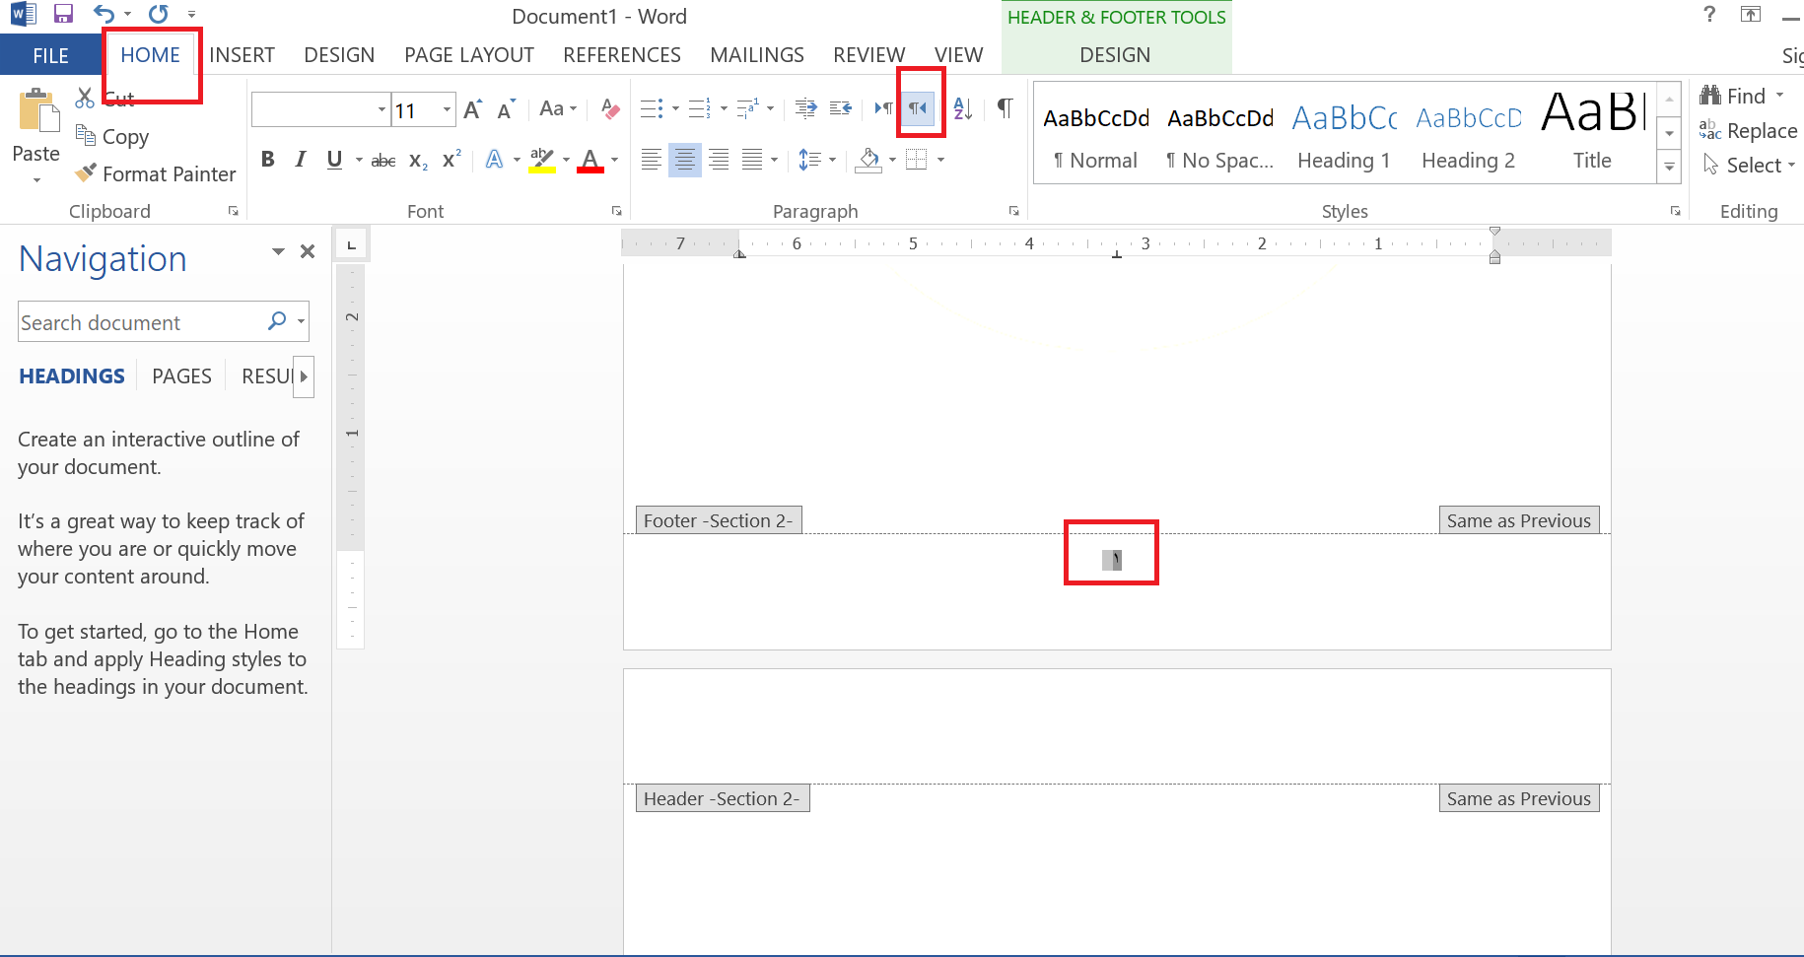Open the PAGES tab in Navigation
1804x957 pixels.
181,376
